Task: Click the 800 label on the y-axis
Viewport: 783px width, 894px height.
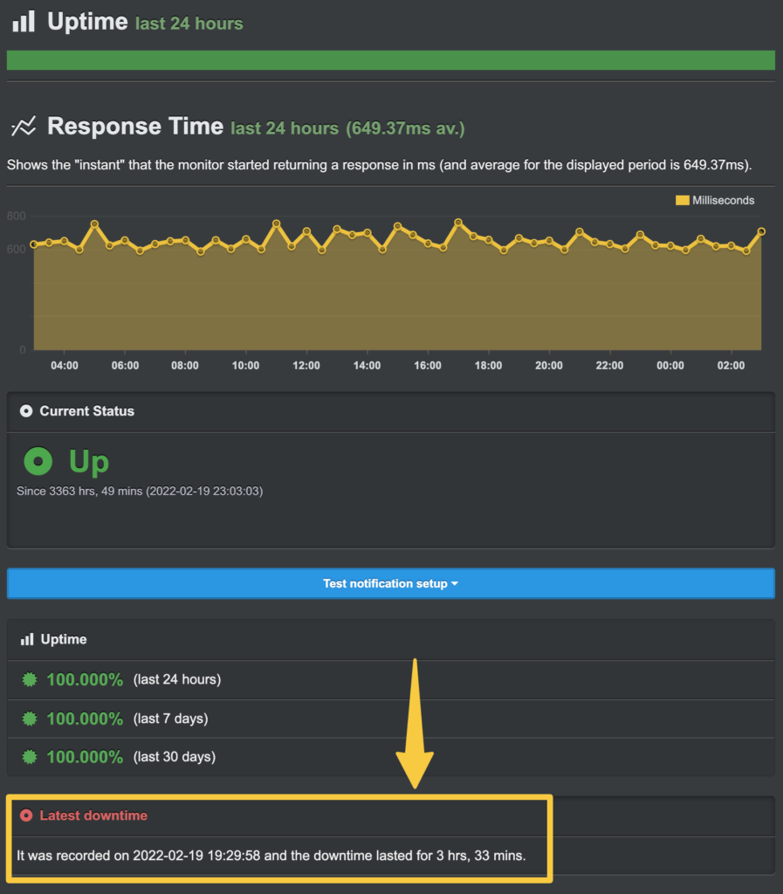Action: pyautogui.click(x=16, y=216)
